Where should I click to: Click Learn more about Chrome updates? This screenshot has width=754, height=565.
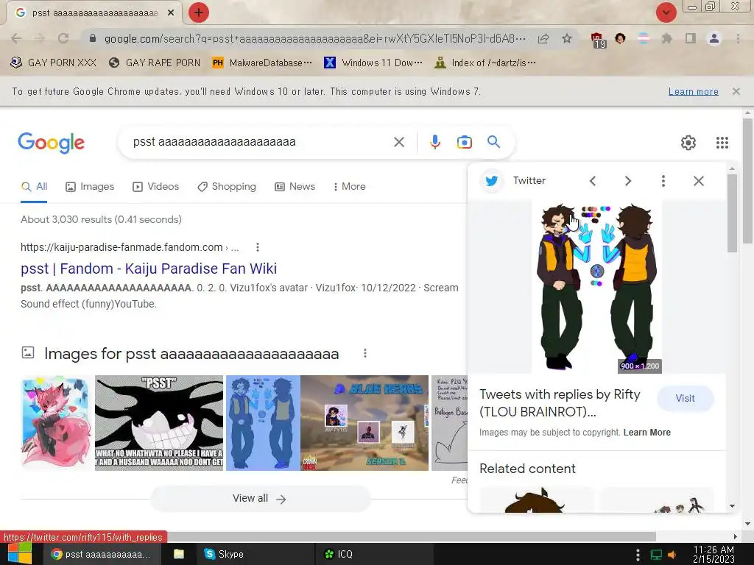pyautogui.click(x=694, y=91)
